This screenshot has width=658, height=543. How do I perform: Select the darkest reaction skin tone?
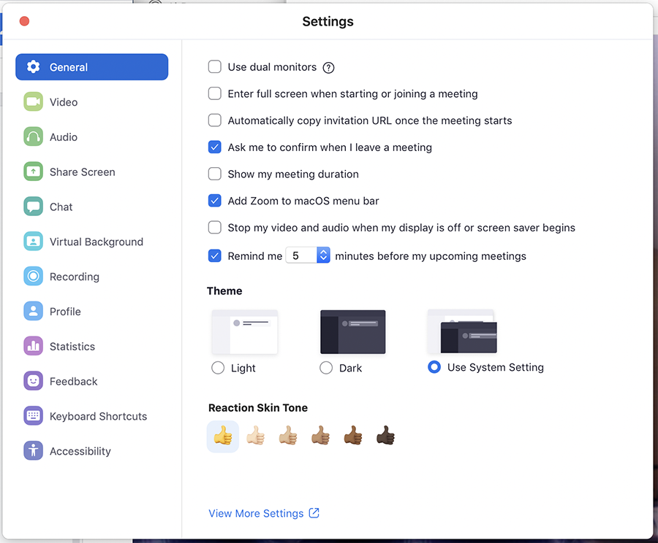pyautogui.click(x=385, y=435)
